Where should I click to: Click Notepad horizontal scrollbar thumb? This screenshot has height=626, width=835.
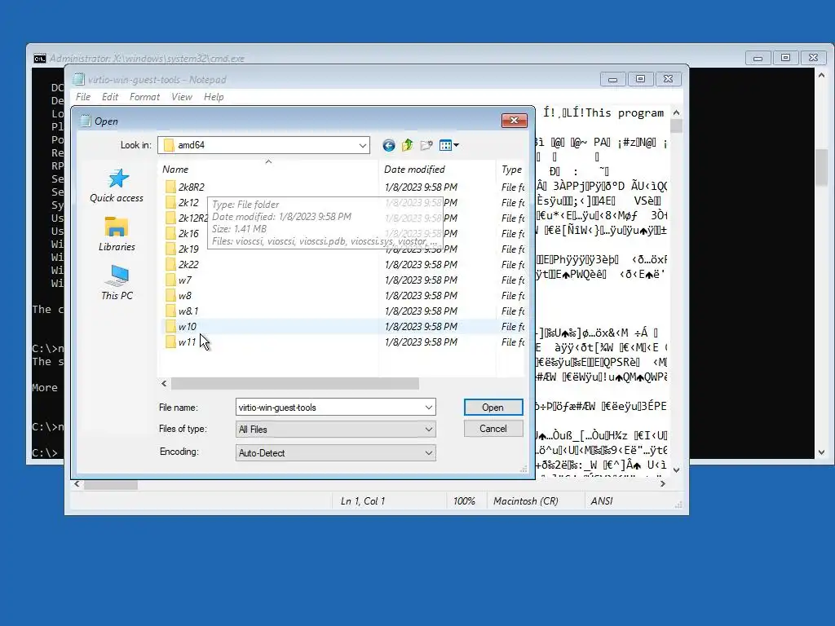(111, 484)
